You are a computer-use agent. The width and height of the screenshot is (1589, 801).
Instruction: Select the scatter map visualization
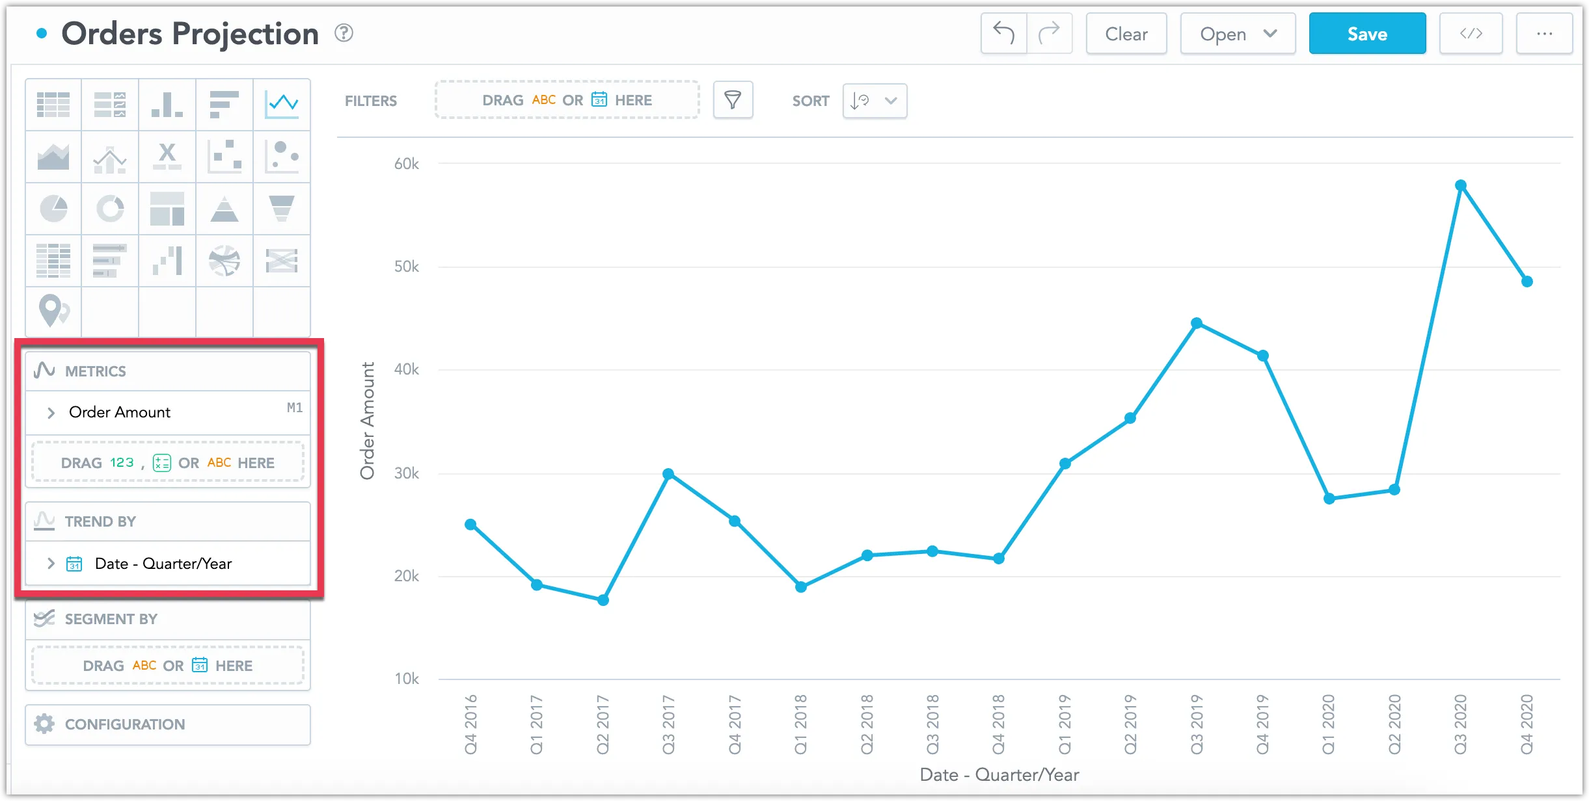pos(53,312)
